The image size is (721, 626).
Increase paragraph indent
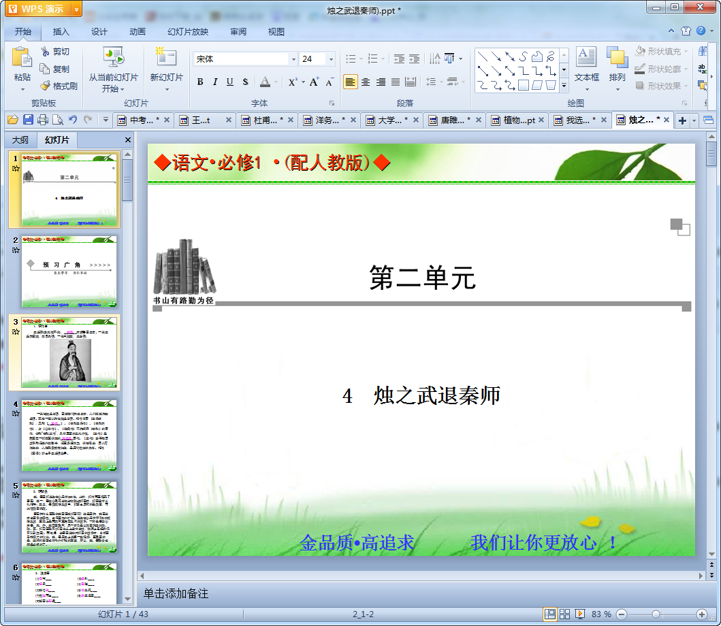(415, 59)
